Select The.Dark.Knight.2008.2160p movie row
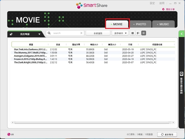This screenshot has height=139, width=185. pyautogui.click(x=93, y=62)
